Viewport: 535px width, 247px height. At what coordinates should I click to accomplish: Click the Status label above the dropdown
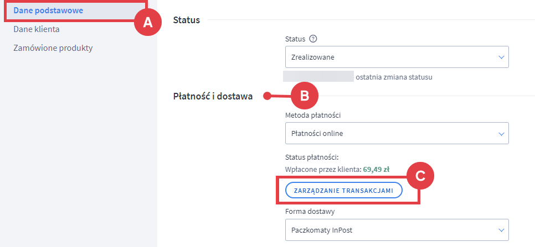tap(295, 39)
